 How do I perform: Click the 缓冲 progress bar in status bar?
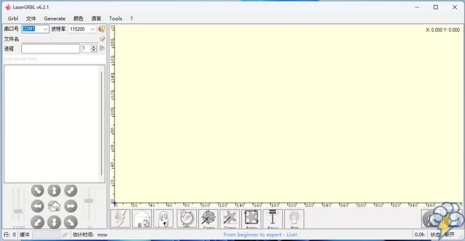[x=46, y=235]
